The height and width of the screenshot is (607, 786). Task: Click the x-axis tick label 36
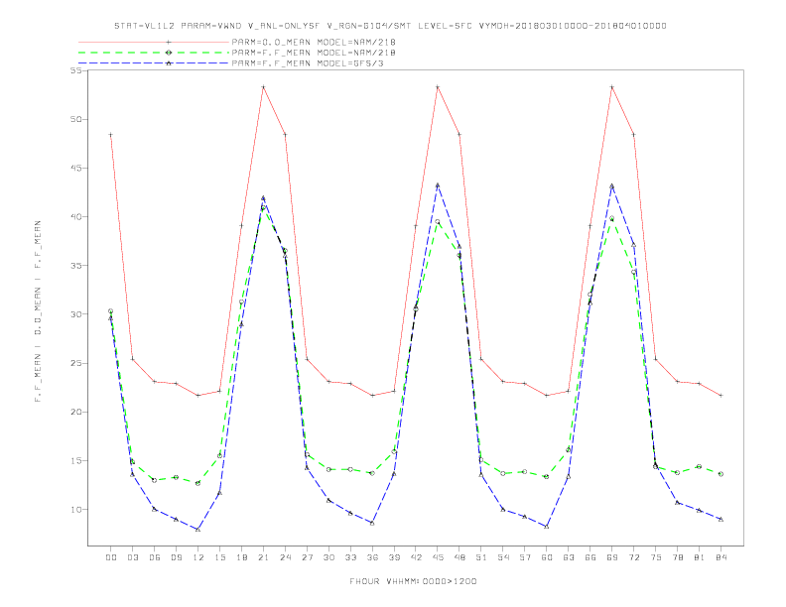pyautogui.click(x=372, y=557)
